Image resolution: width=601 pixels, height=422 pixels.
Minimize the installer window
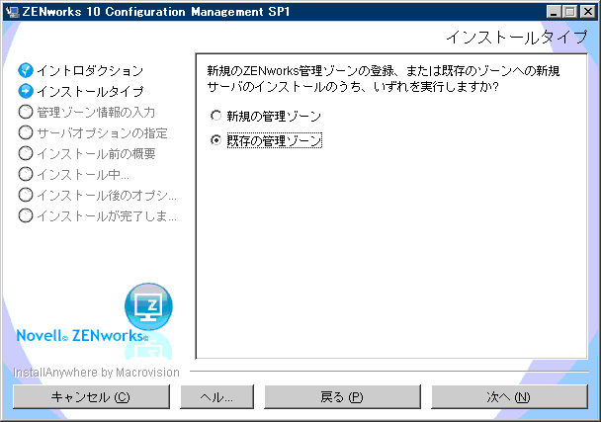(x=554, y=12)
